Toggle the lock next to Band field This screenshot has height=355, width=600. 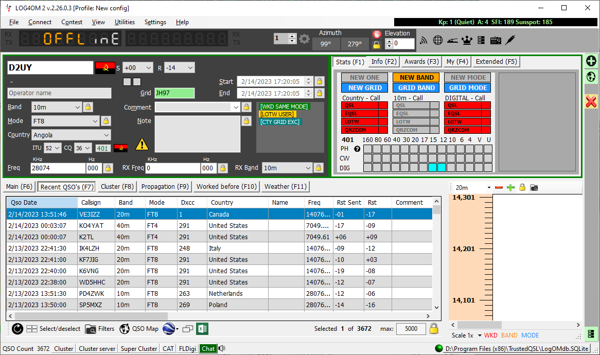coord(88,107)
